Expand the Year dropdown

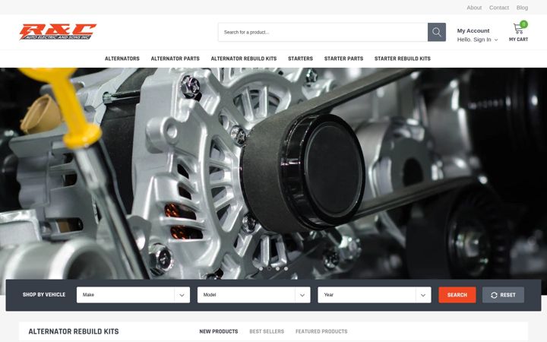(x=375, y=295)
